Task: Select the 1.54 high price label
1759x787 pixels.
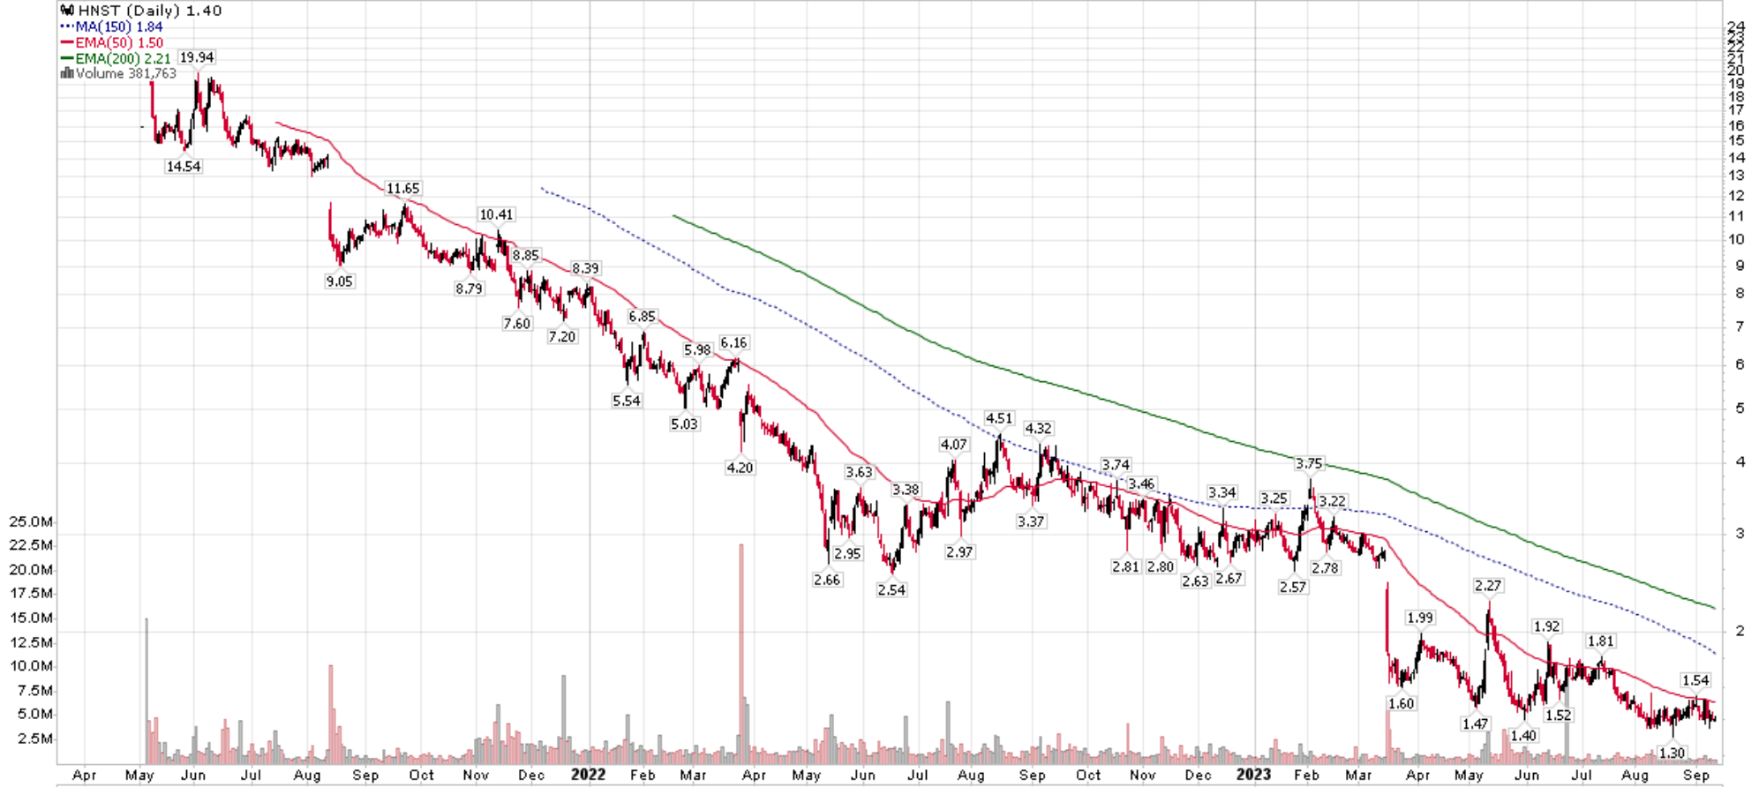Action: click(1695, 680)
